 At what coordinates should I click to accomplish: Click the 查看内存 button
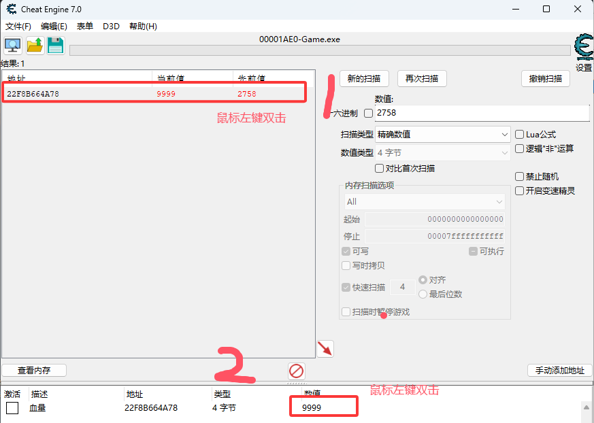34,371
